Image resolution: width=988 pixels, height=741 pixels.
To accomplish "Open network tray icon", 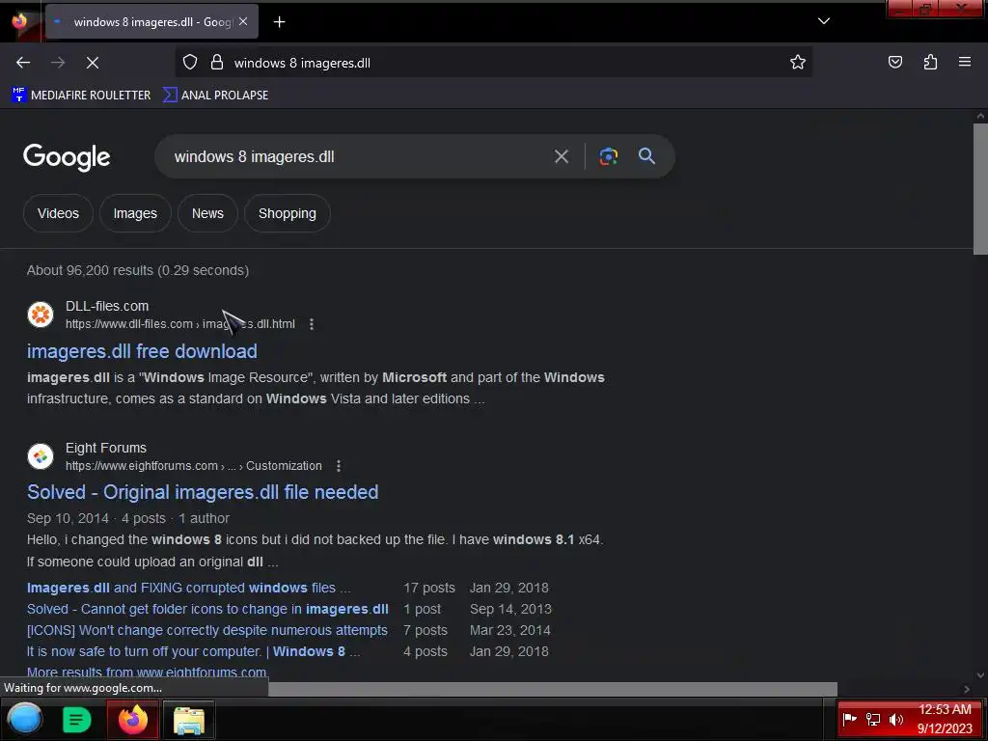I will coord(872,719).
